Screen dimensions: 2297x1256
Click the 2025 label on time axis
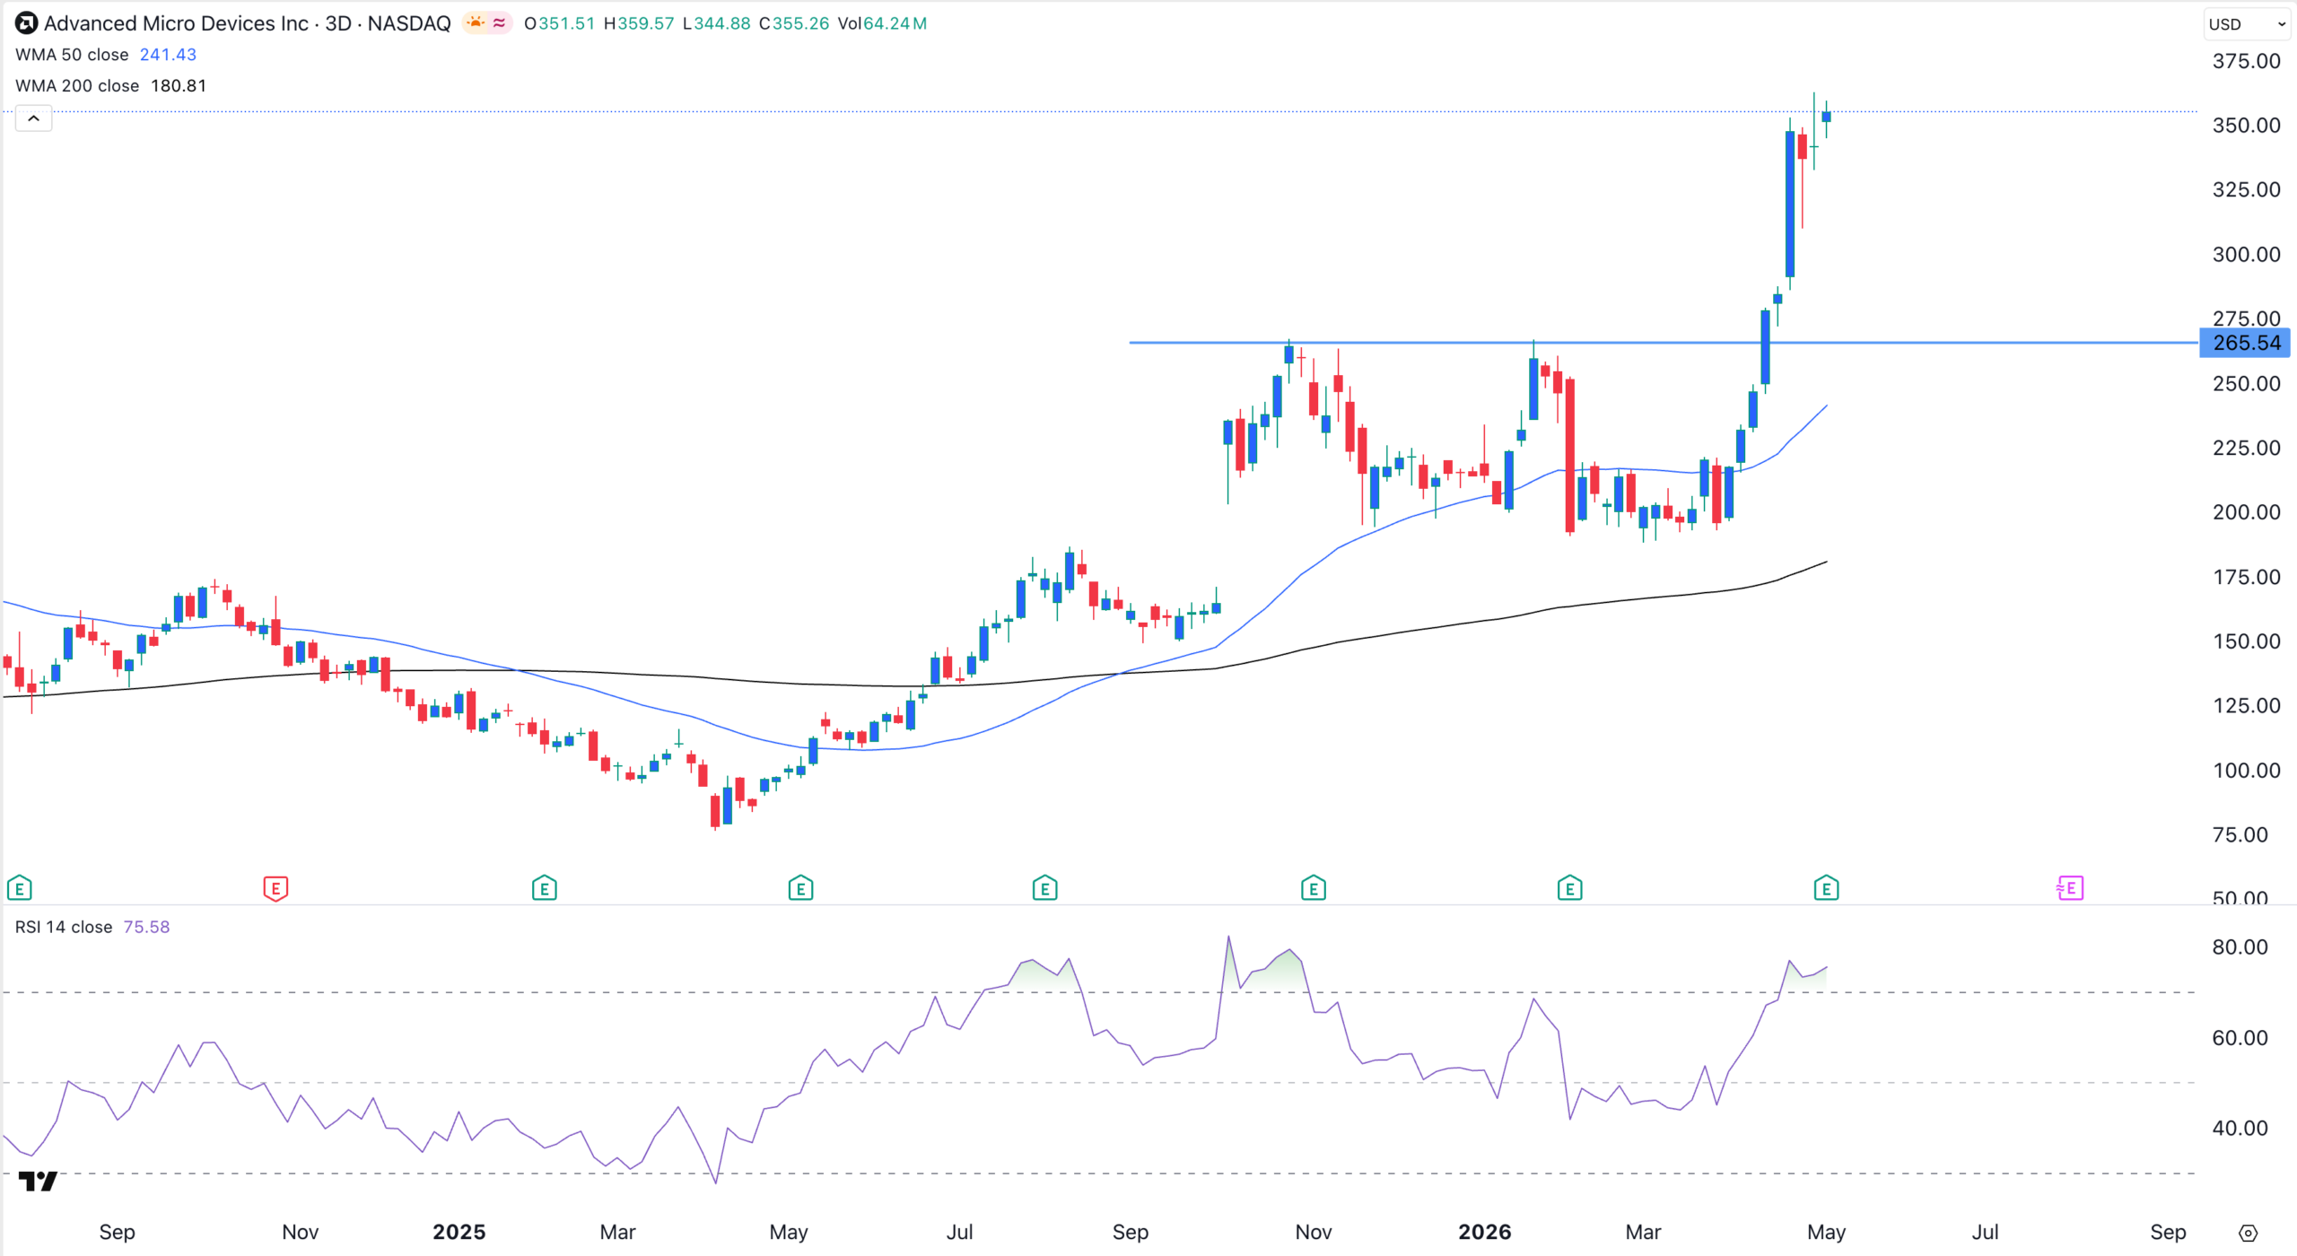pyautogui.click(x=459, y=1232)
